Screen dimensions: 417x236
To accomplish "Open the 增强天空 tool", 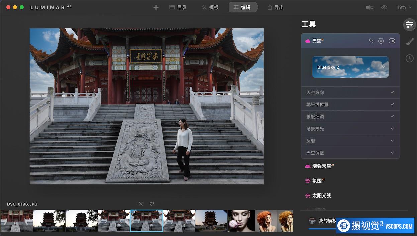I will tap(321, 166).
